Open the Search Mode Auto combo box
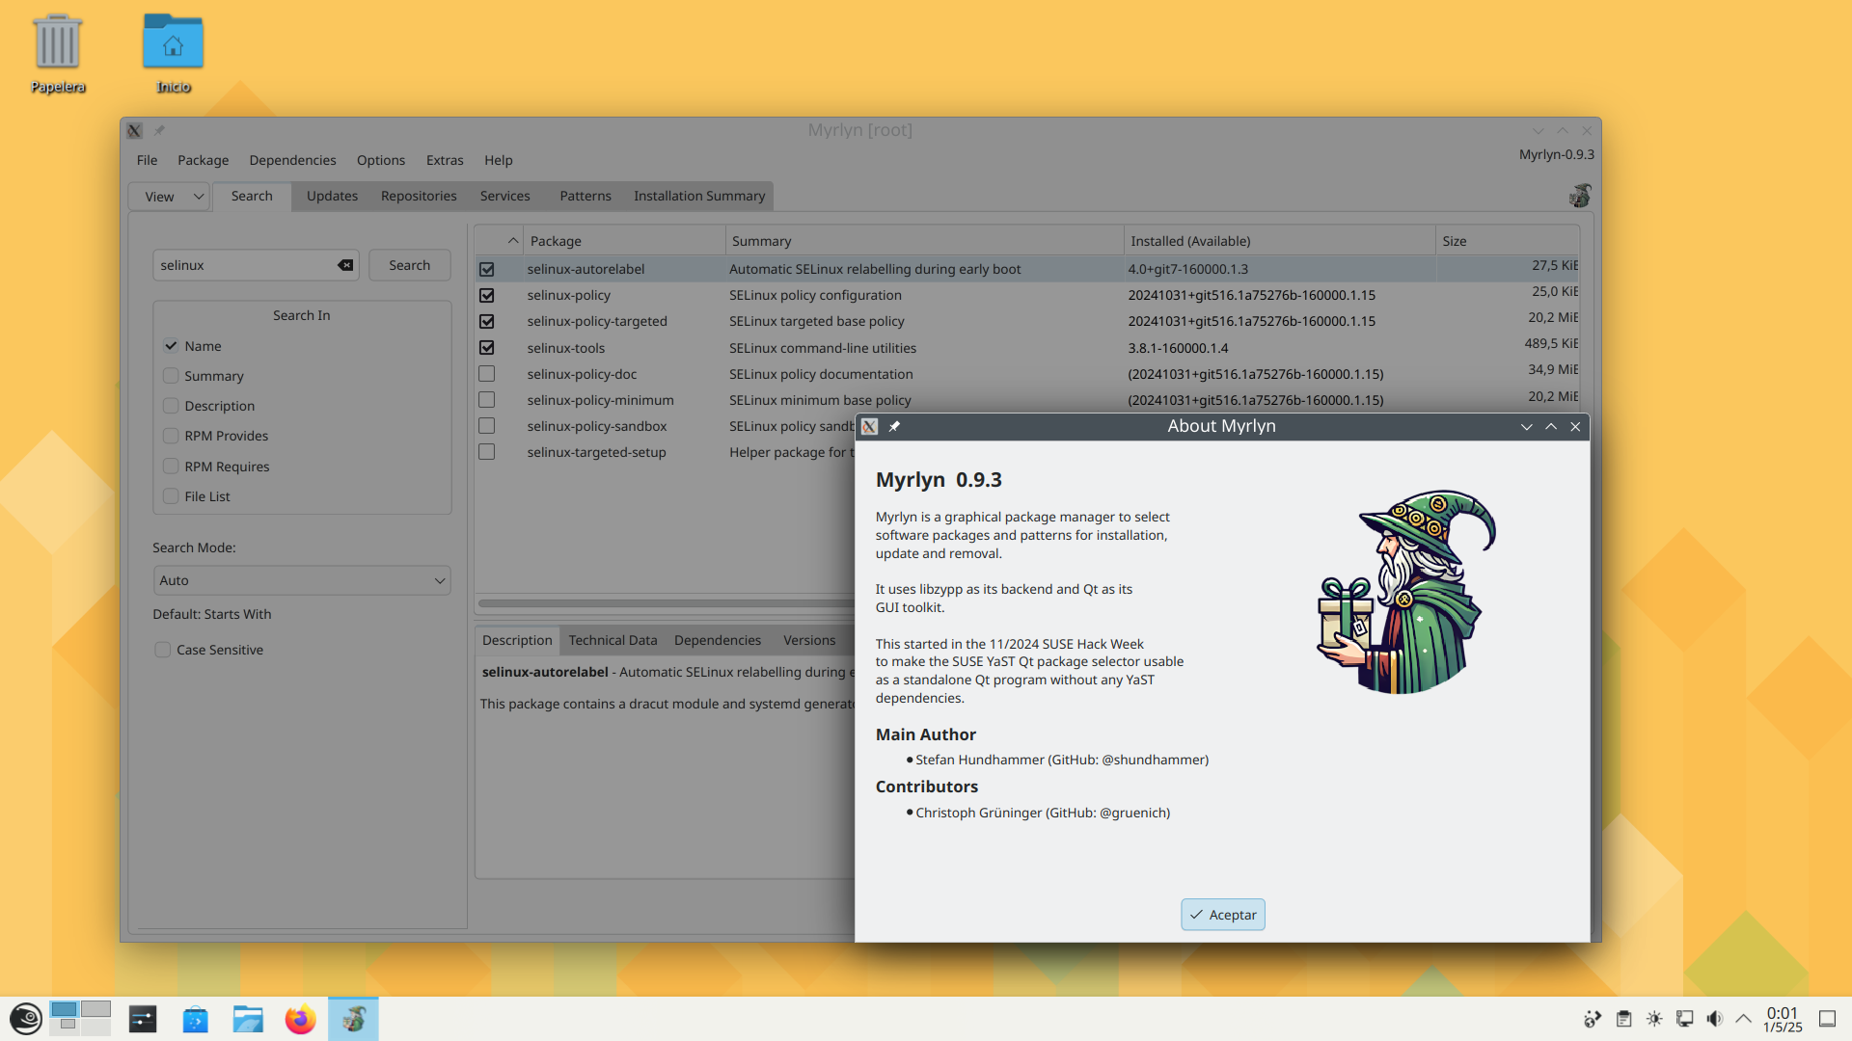This screenshot has width=1852, height=1041. pos(302,580)
